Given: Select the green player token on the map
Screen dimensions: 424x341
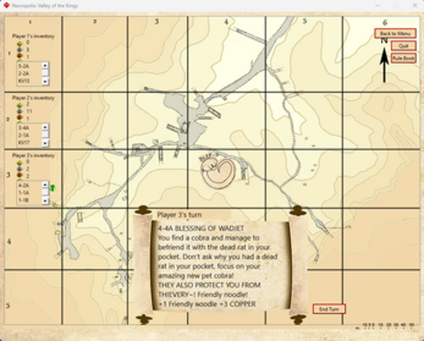Looking at the screenshot, I should [x=53, y=188].
